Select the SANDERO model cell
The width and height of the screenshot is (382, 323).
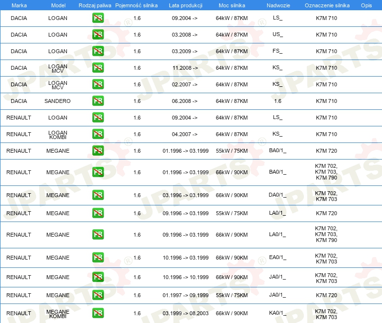tap(58, 101)
